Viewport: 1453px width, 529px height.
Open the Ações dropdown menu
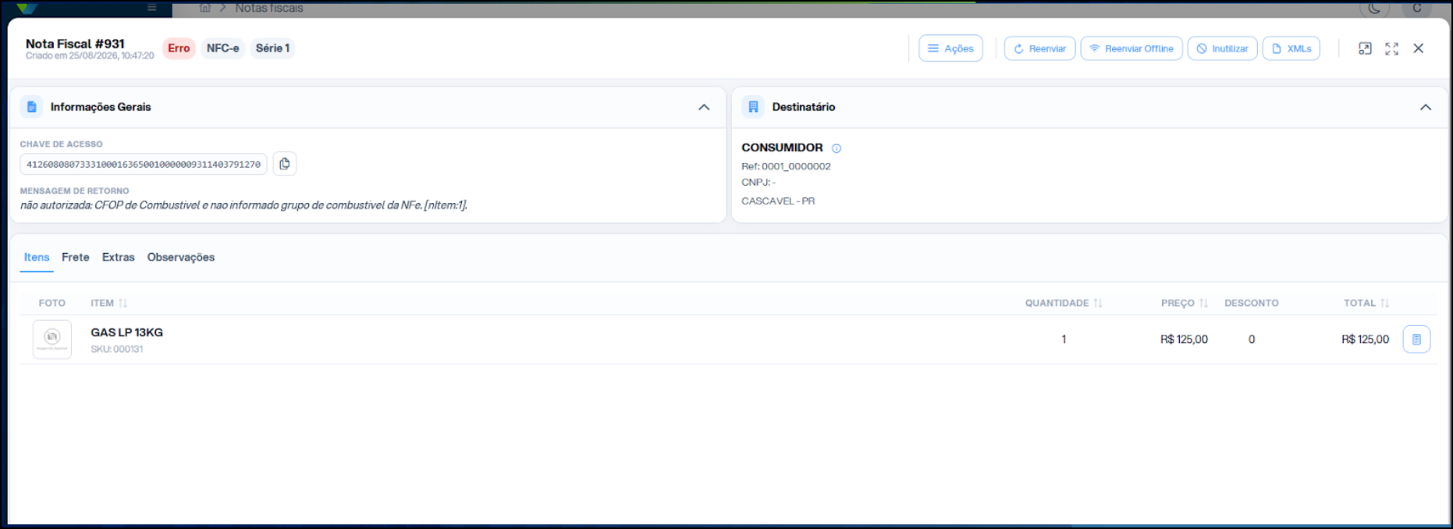950,48
